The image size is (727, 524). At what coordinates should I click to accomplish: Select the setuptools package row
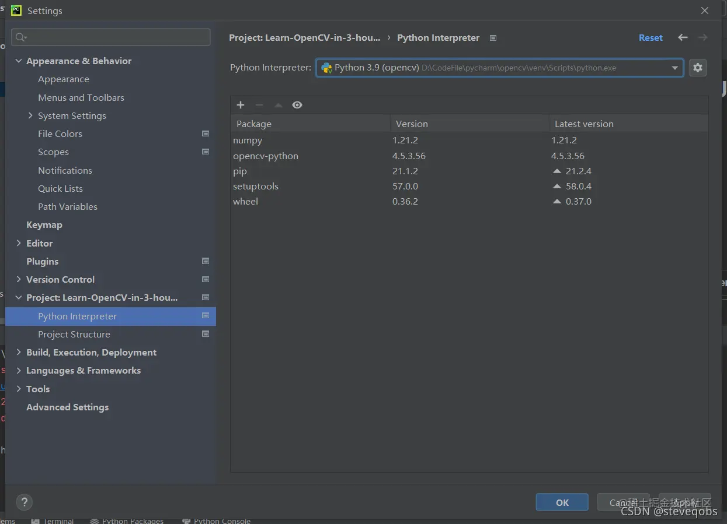[x=469, y=186]
